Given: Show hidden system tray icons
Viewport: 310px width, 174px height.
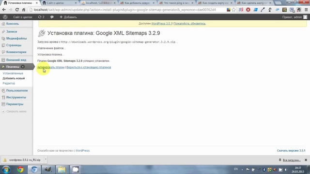Looking at the screenshot, I should coord(242,170).
